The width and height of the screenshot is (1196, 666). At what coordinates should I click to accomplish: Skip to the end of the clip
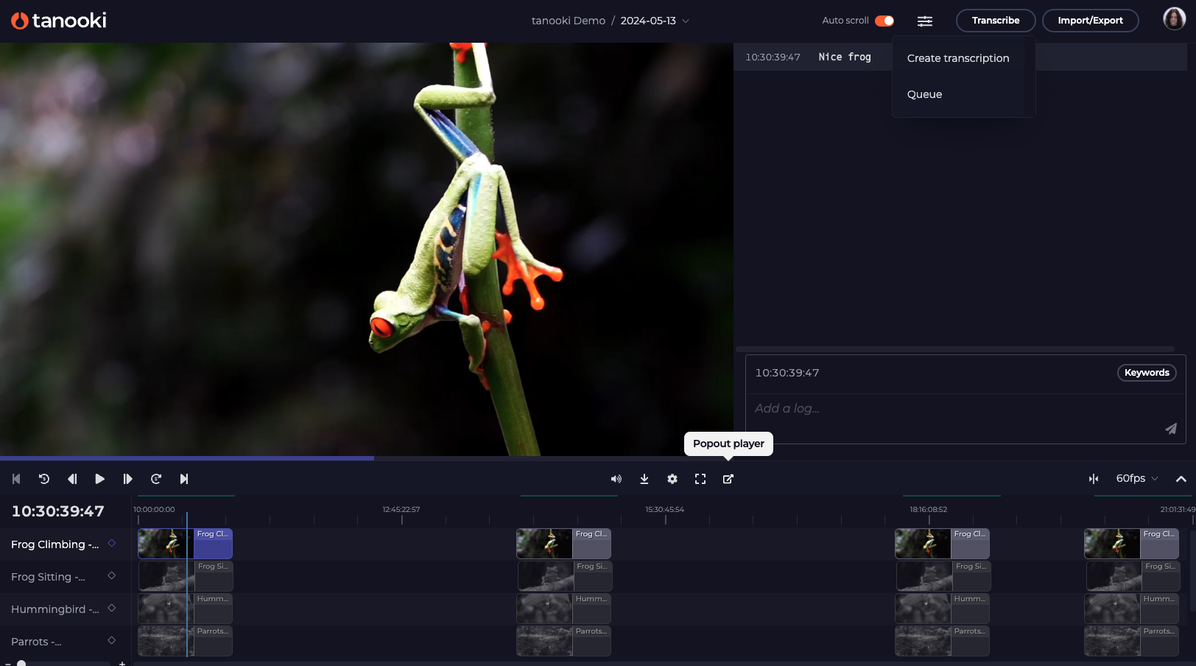pos(184,479)
